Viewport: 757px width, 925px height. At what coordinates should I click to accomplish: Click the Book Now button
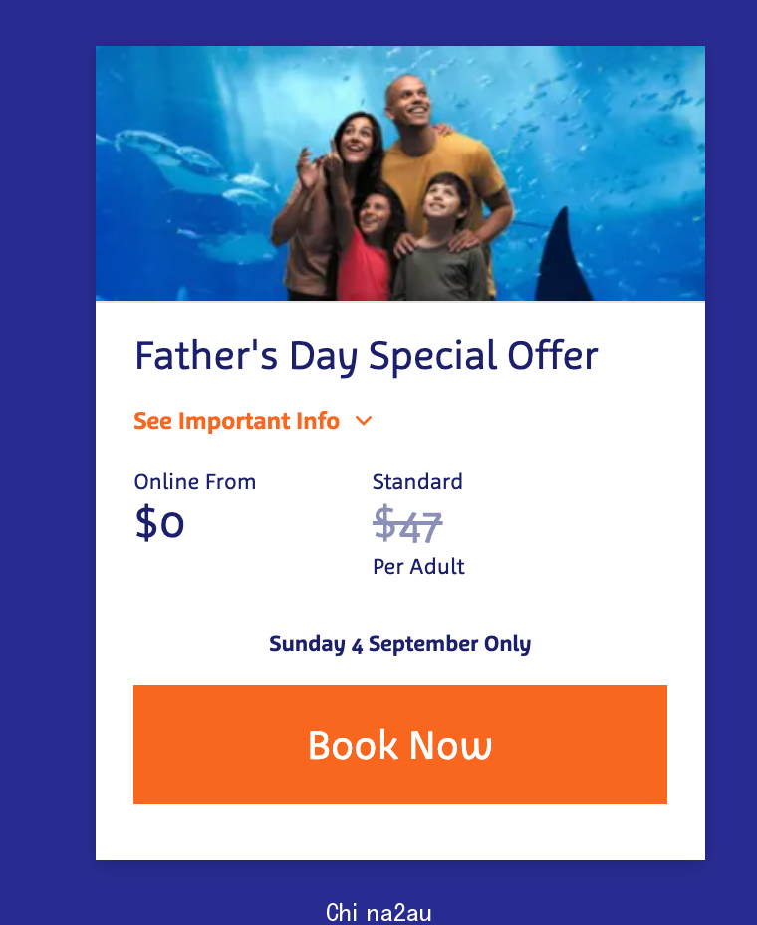point(400,744)
